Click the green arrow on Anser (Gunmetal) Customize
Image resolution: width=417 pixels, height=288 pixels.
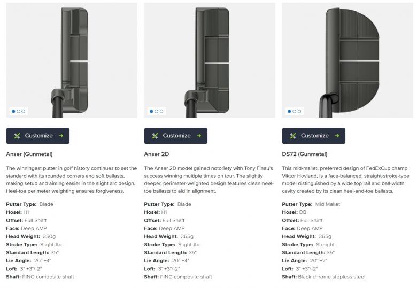61,136
